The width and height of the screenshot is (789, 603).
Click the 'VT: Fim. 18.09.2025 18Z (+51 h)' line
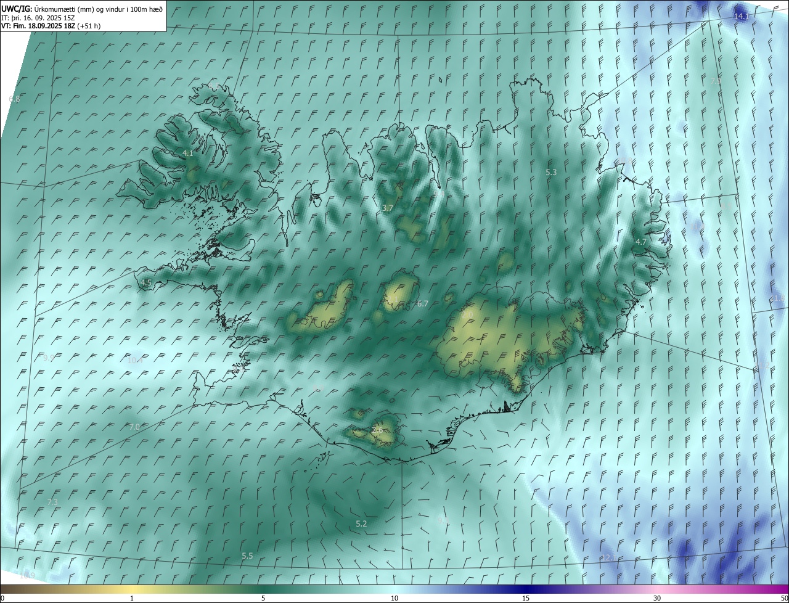coord(51,26)
